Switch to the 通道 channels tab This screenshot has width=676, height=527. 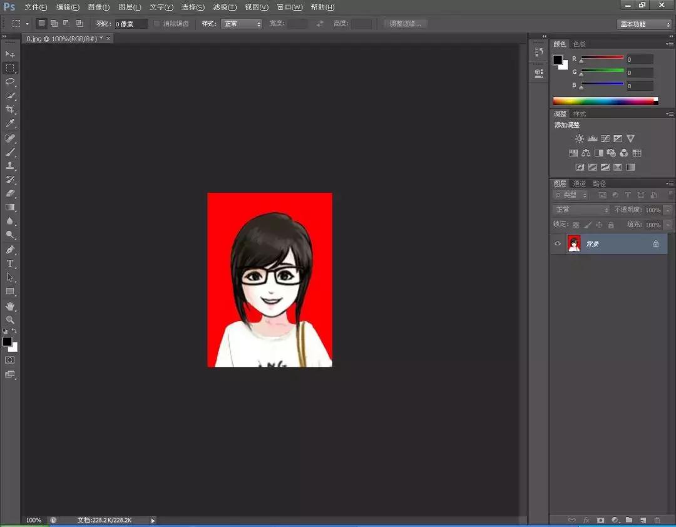580,183
